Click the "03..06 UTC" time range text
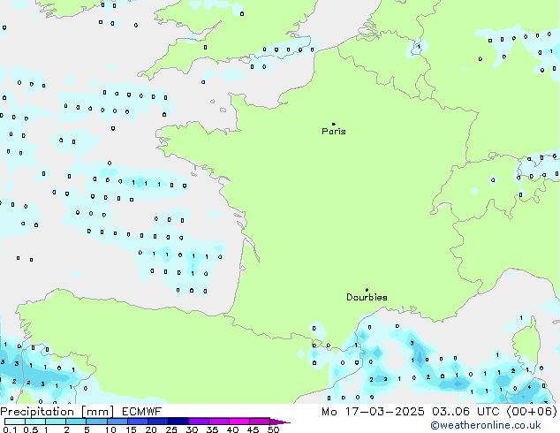The height and width of the screenshot is (433, 560). click(465, 412)
